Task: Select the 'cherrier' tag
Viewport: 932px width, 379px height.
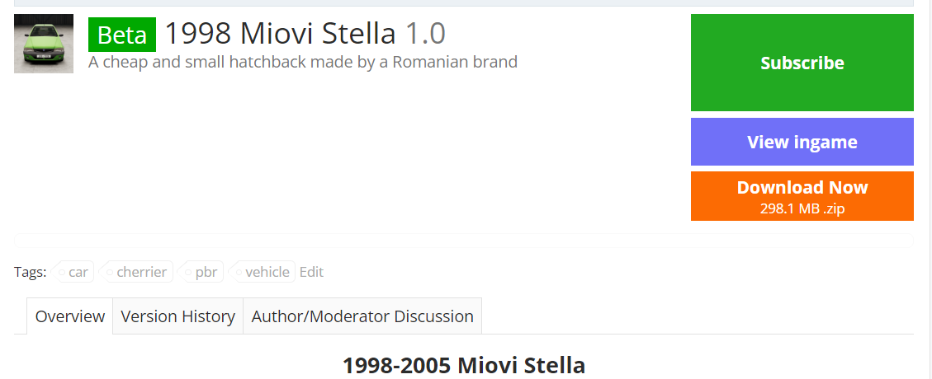Action: (142, 272)
